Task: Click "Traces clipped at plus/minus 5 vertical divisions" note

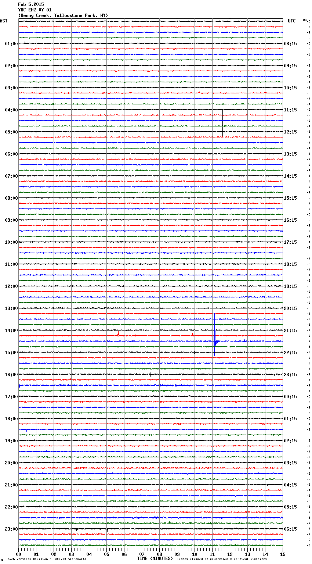Action: (222, 559)
